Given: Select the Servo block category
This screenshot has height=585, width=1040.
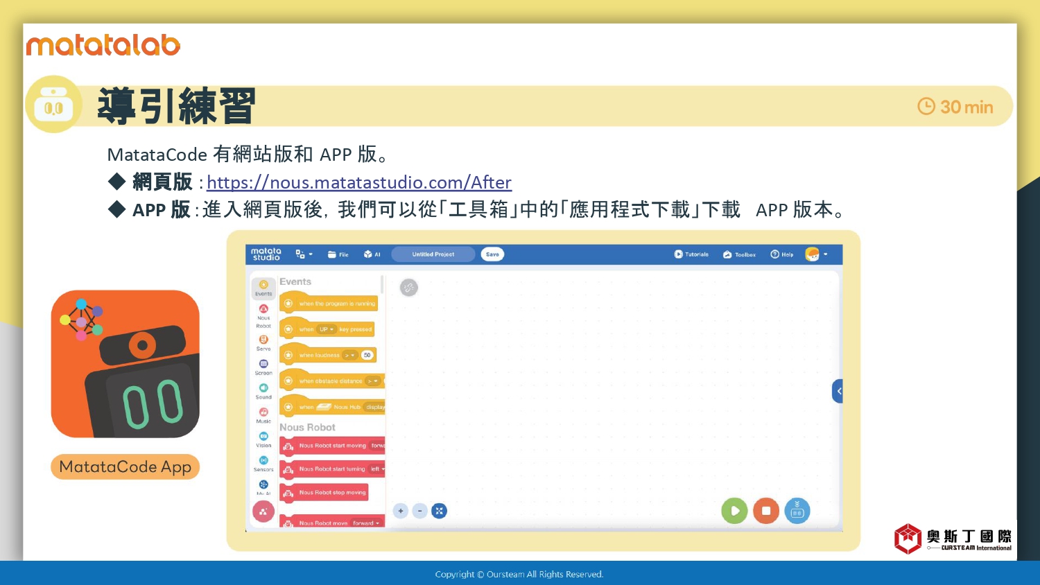Looking at the screenshot, I should (x=263, y=343).
